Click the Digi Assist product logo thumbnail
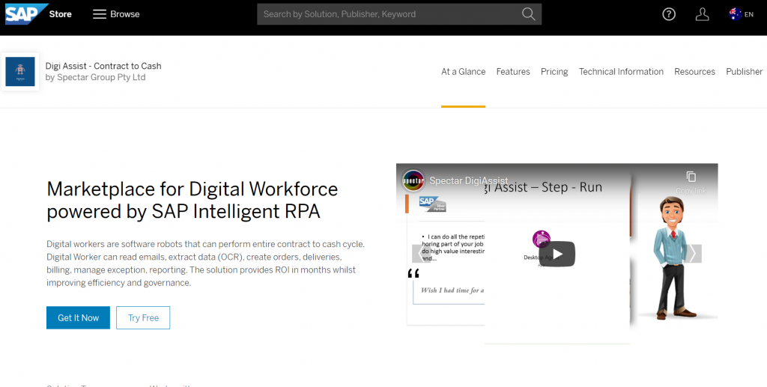Image resolution: width=767 pixels, height=387 pixels. [x=20, y=72]
